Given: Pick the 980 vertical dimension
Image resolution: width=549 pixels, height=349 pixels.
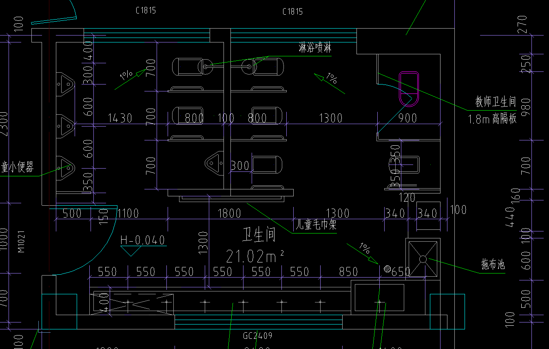Looking at the screenshot, I should point(526,107).
